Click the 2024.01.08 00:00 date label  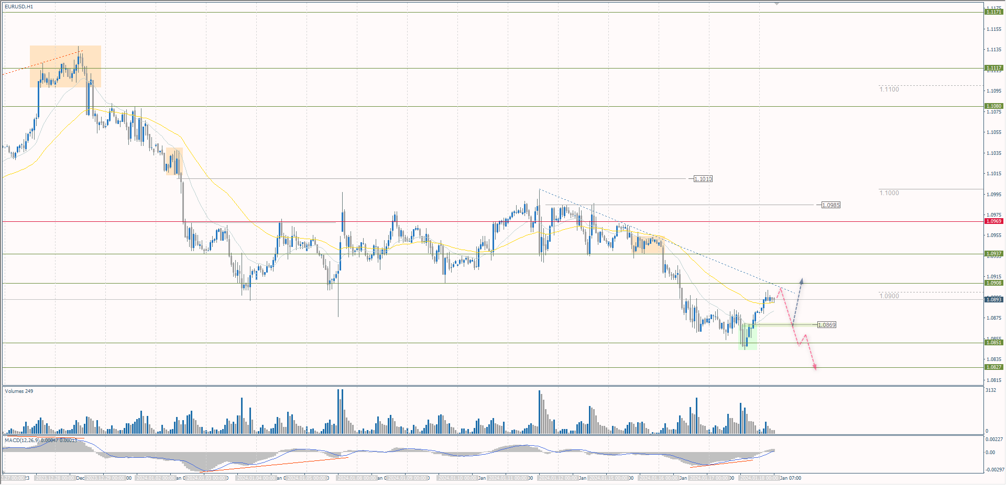[356, 478]
